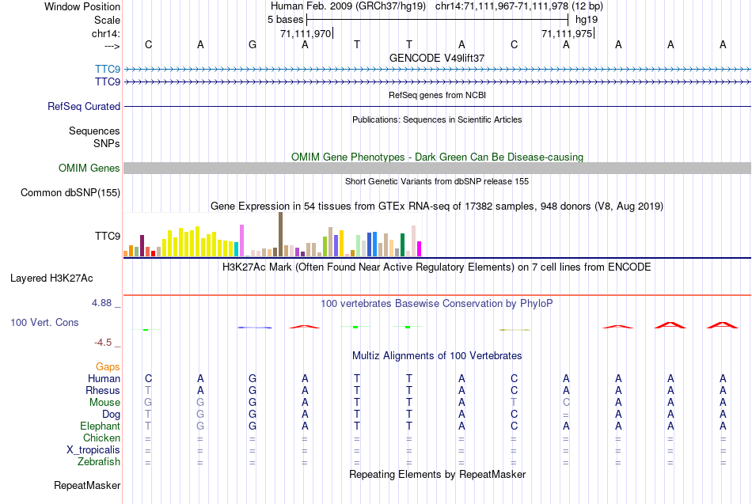Click the magenta last GTEx expression bar
Image resolution: width=752 pixels, height=504 pixels.
click(419, 249)
